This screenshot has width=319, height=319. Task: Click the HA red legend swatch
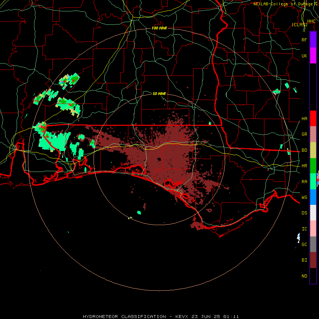coord(313,118)
